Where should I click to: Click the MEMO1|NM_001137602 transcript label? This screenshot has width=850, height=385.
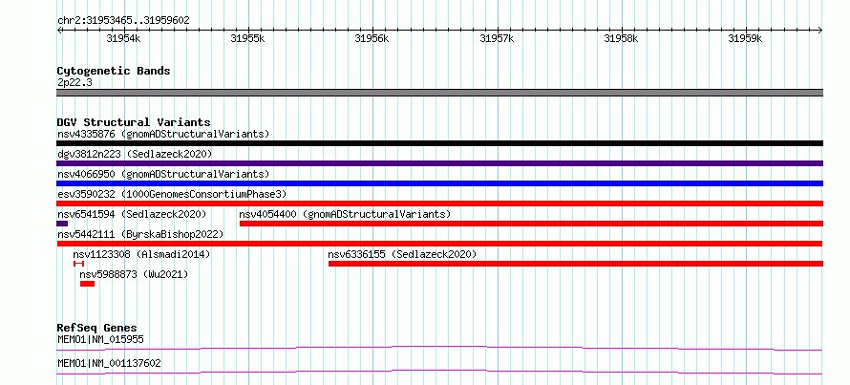pyautogui.click(x=109, y=363)
